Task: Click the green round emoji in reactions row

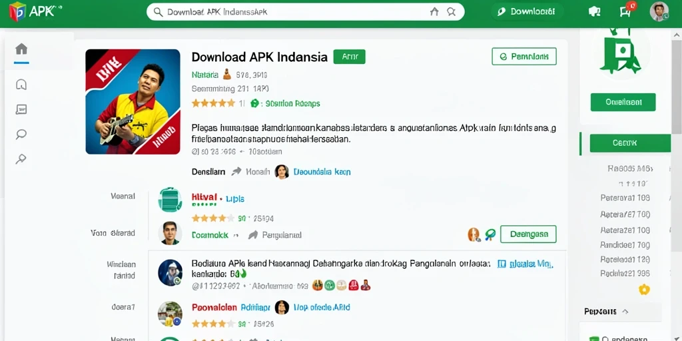Action: (x=329, y=285)
